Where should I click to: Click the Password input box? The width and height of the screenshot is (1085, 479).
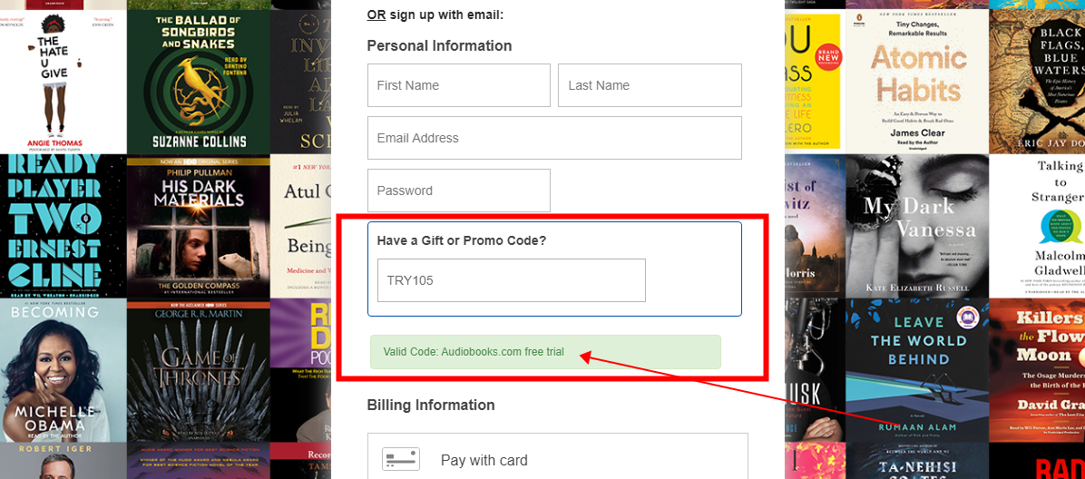(458, 191)
